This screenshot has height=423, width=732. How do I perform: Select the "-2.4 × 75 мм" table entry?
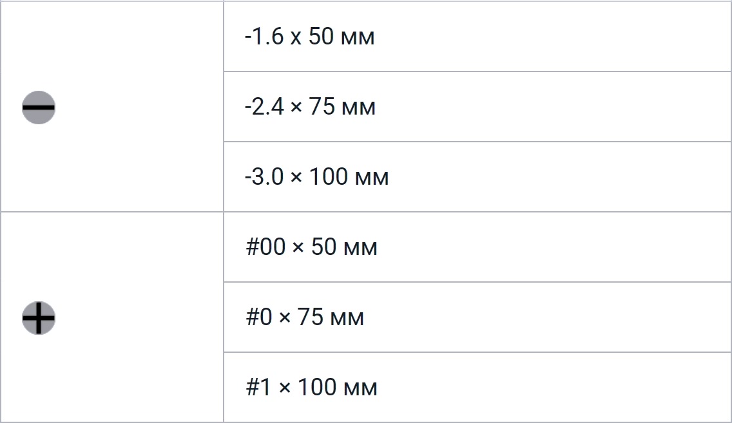310,107
